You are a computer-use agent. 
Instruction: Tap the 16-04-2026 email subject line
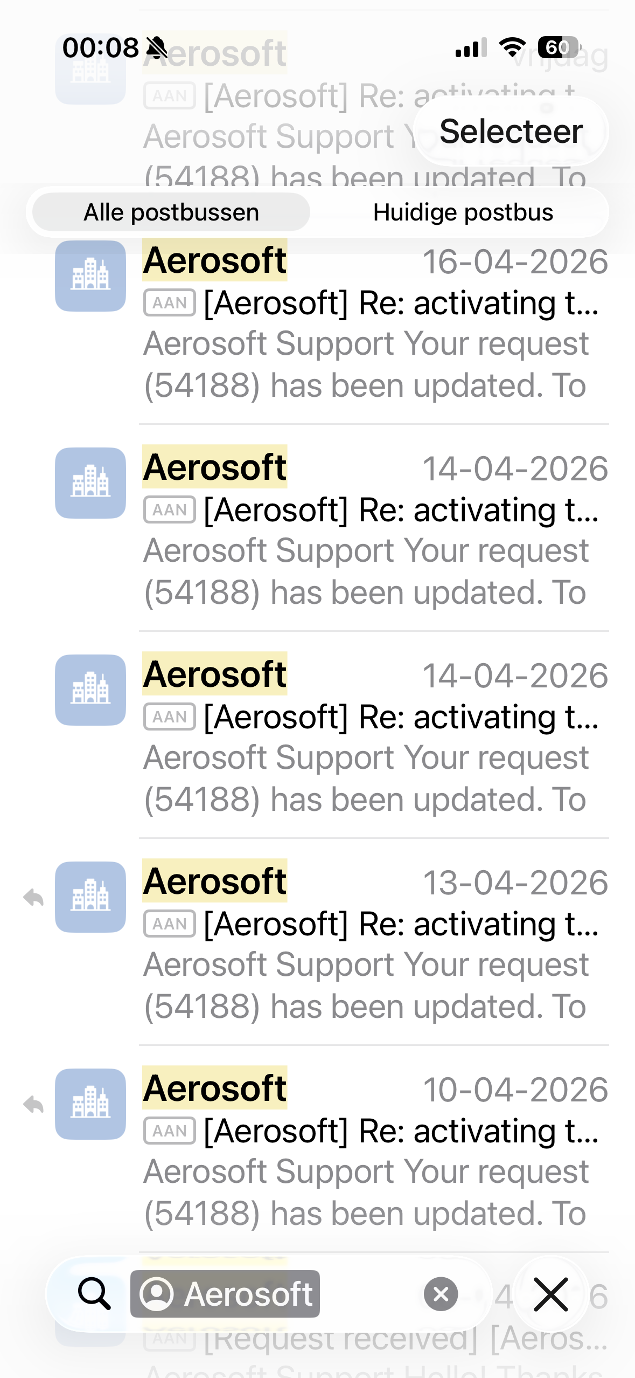click(401, 303)
